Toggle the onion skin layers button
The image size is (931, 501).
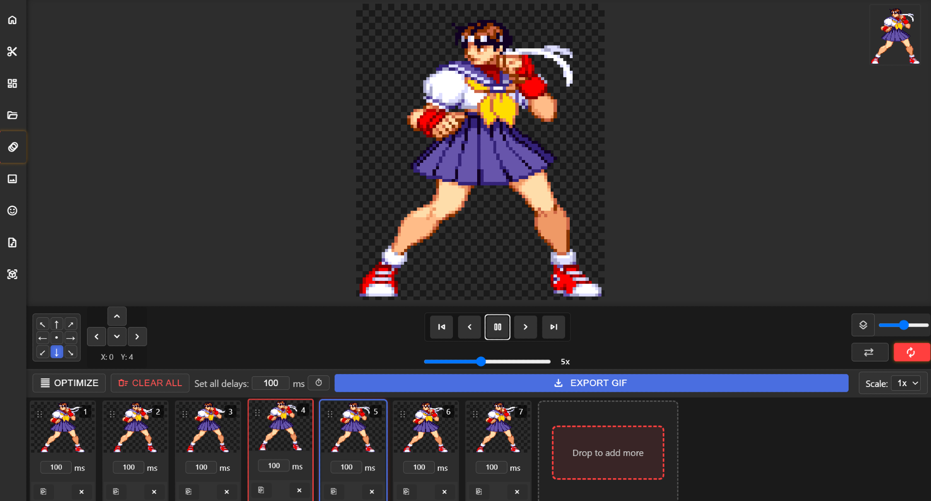tap(863, 325)
